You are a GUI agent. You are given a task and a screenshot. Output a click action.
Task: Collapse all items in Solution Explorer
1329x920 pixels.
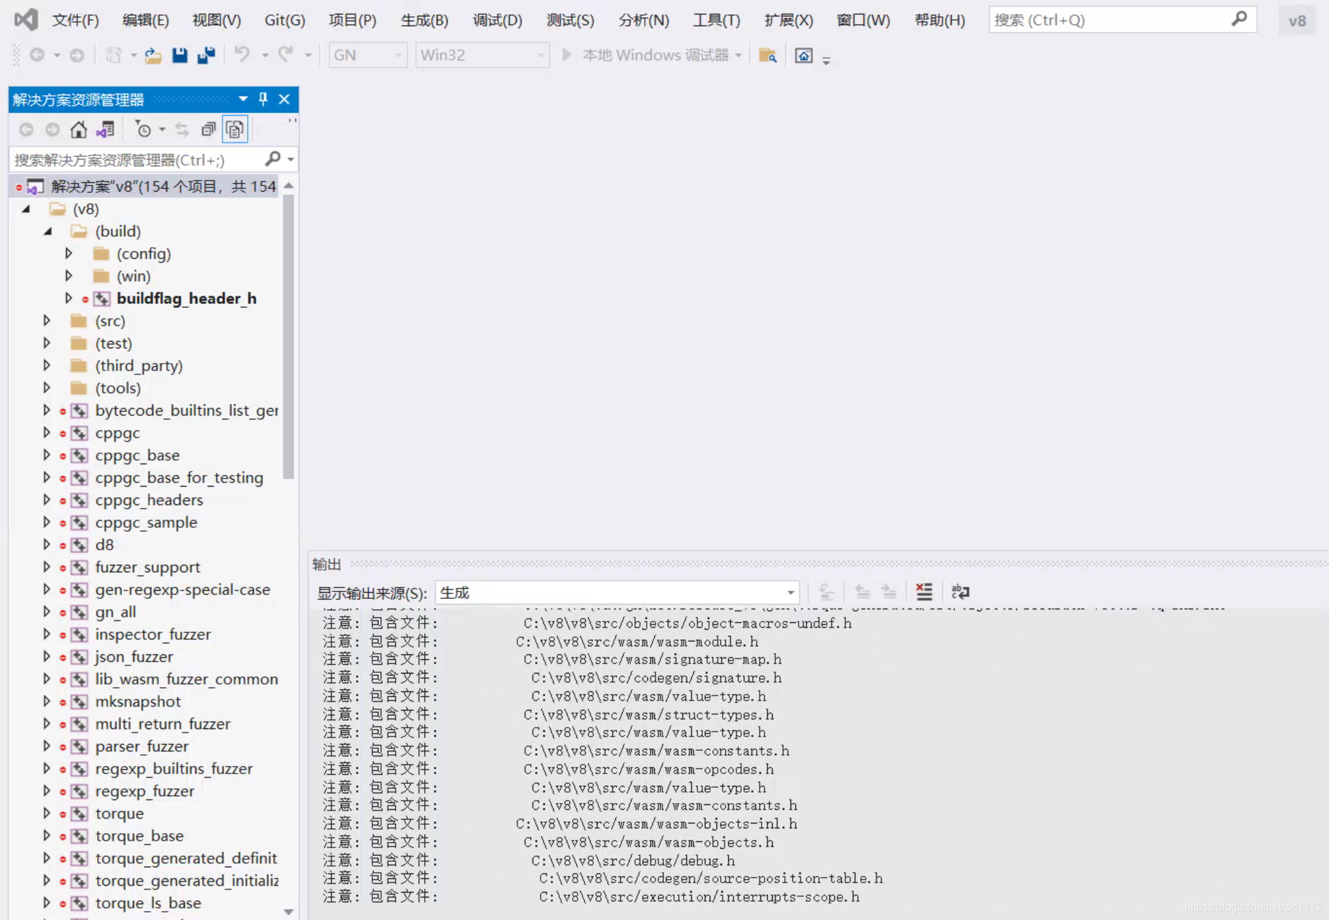click(208, 129)
